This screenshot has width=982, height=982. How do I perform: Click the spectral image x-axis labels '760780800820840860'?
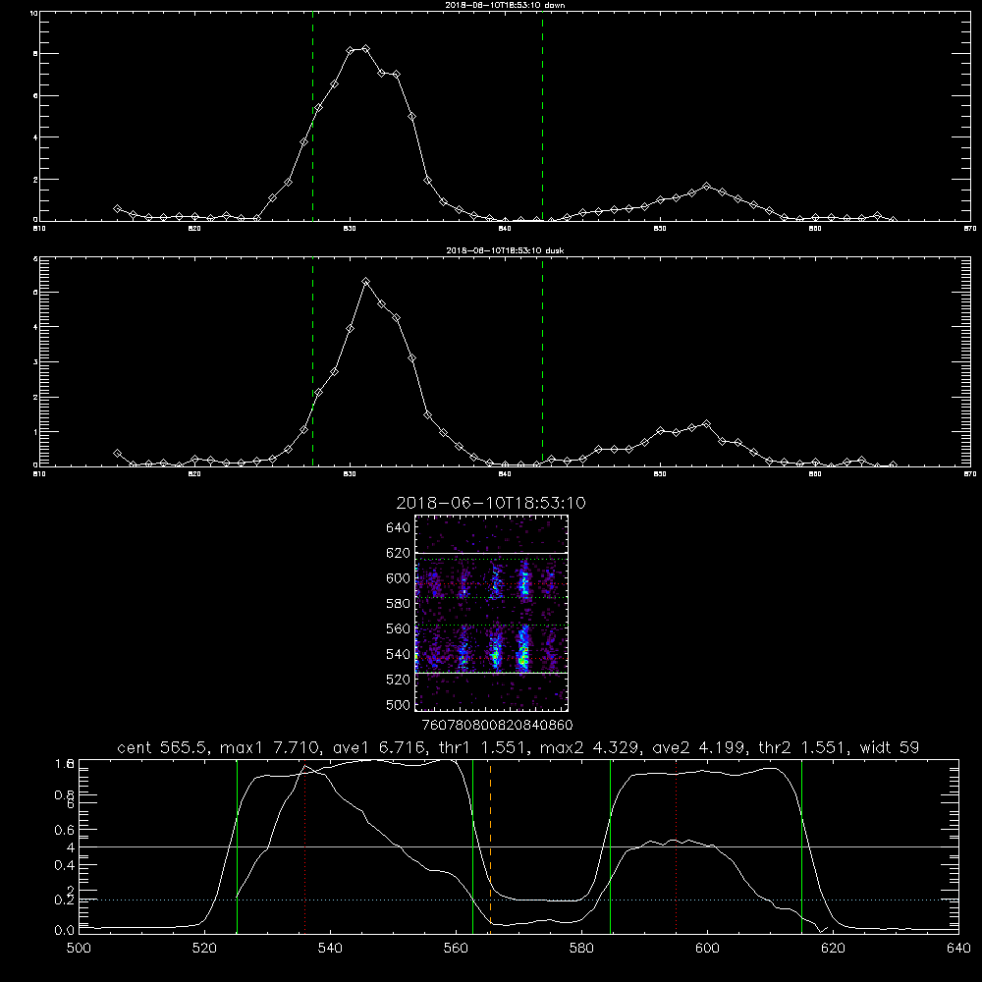[x=497, y=726]
